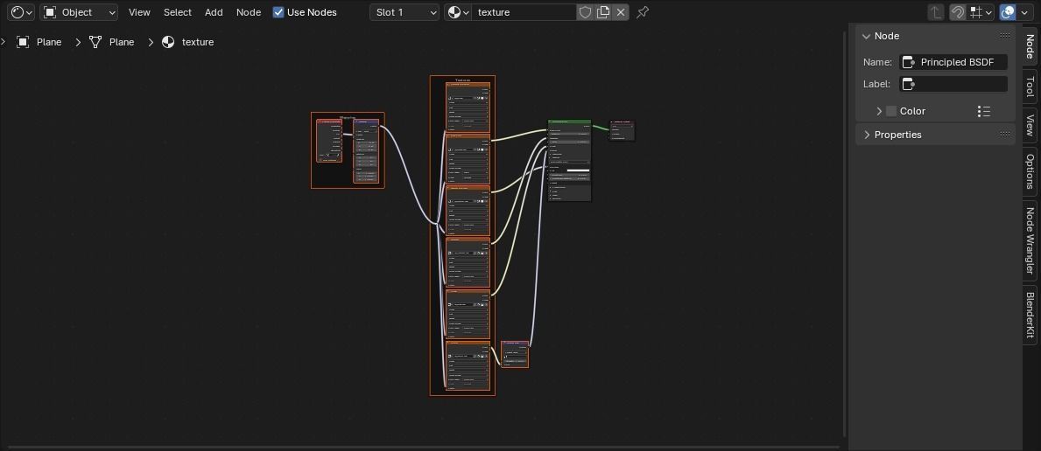Click the go to parent node tree arrow

click(x=935, y=12)
